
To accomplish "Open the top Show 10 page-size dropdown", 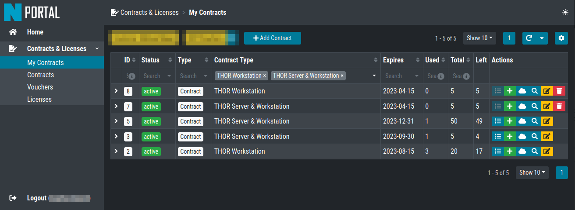I will [x=479, y=38].
